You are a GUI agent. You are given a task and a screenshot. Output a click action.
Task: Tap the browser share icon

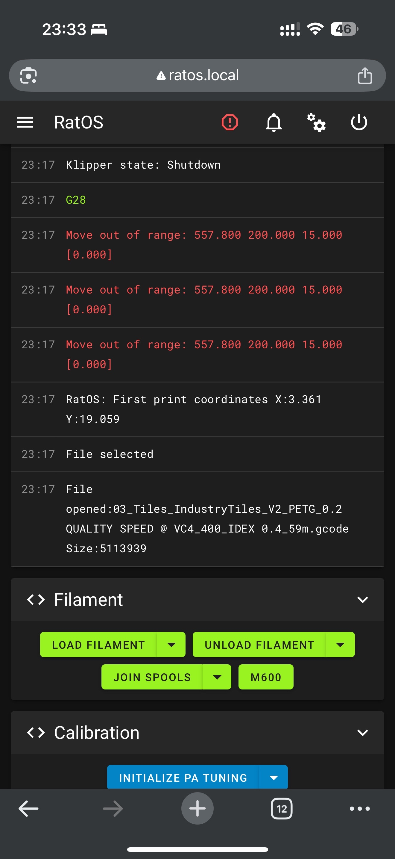(365, 75)
